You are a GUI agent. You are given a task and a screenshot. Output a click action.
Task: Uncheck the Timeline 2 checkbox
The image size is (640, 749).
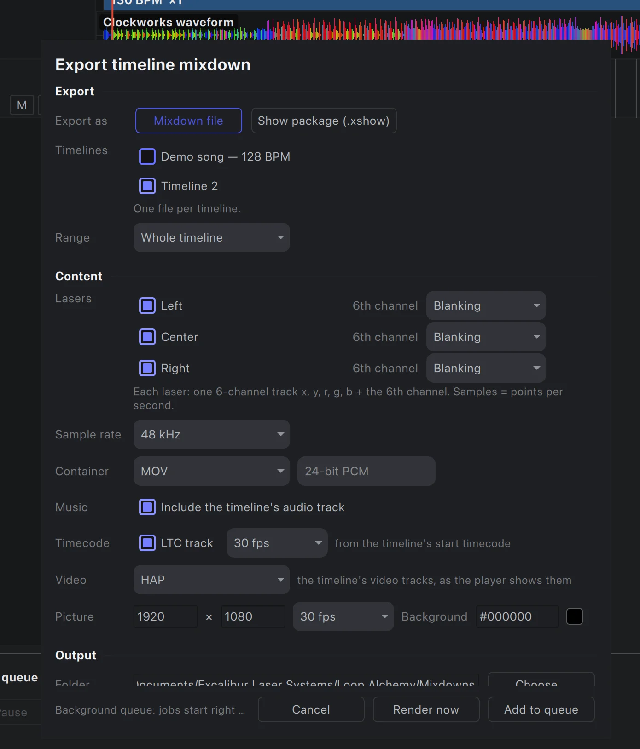[147, 186]
